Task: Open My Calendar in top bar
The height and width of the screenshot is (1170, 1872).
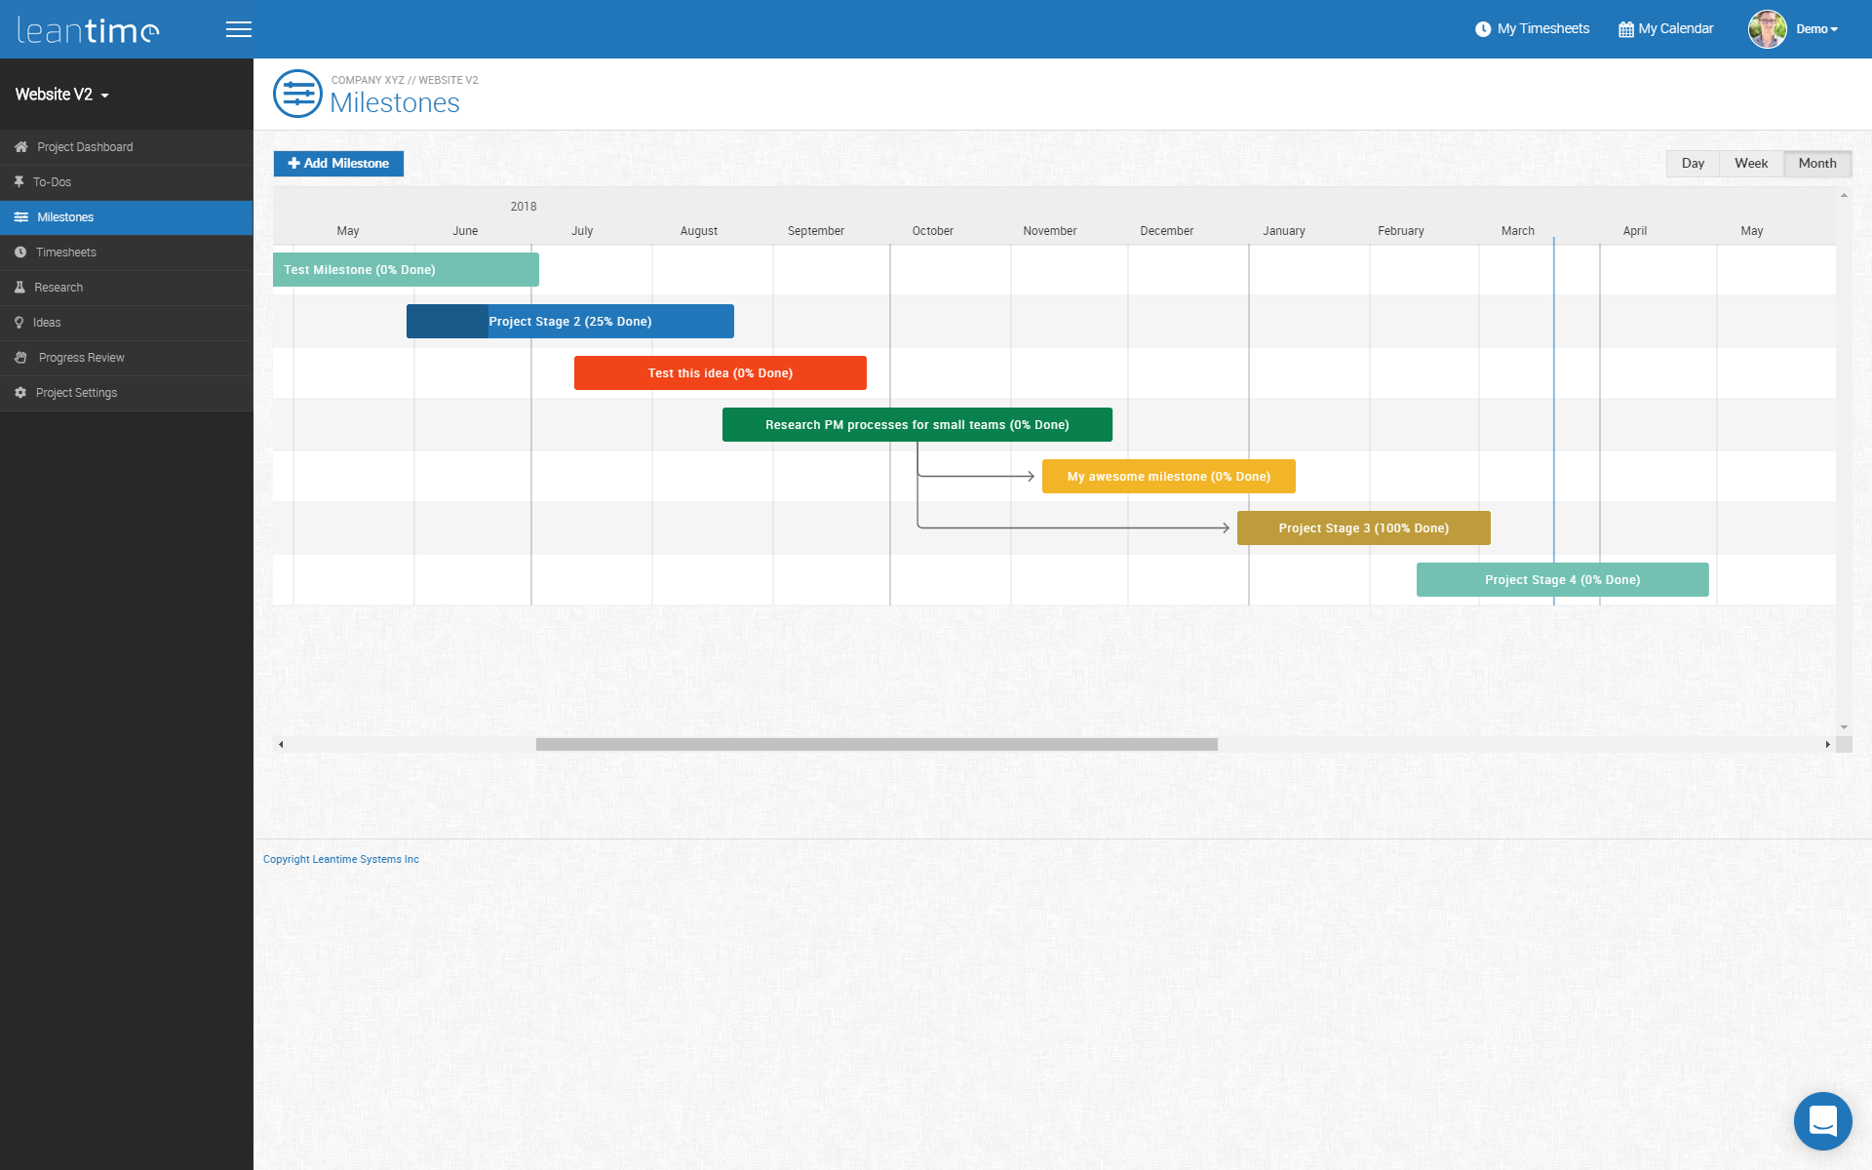Action: tap(1665, 29)
